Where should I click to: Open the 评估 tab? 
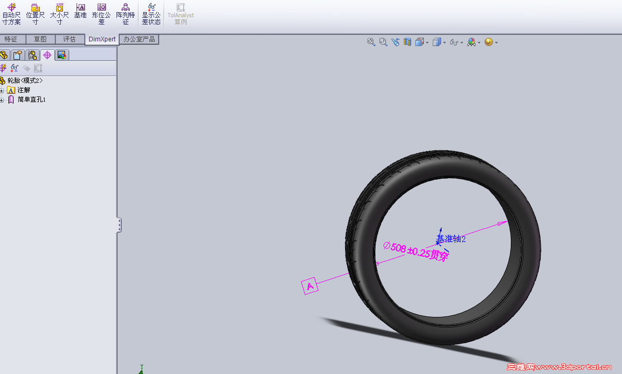(69, 39)
